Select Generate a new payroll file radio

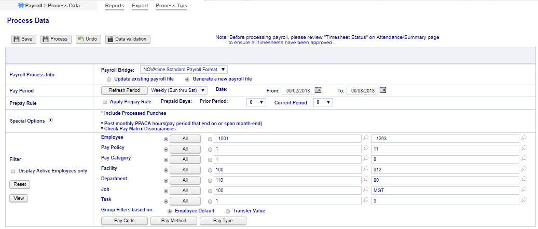tap(187, 79)
